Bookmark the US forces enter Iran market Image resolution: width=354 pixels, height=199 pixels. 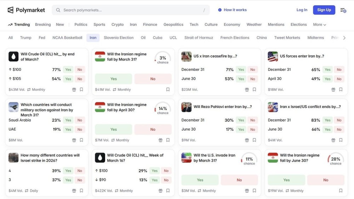(x=341, y=90)
